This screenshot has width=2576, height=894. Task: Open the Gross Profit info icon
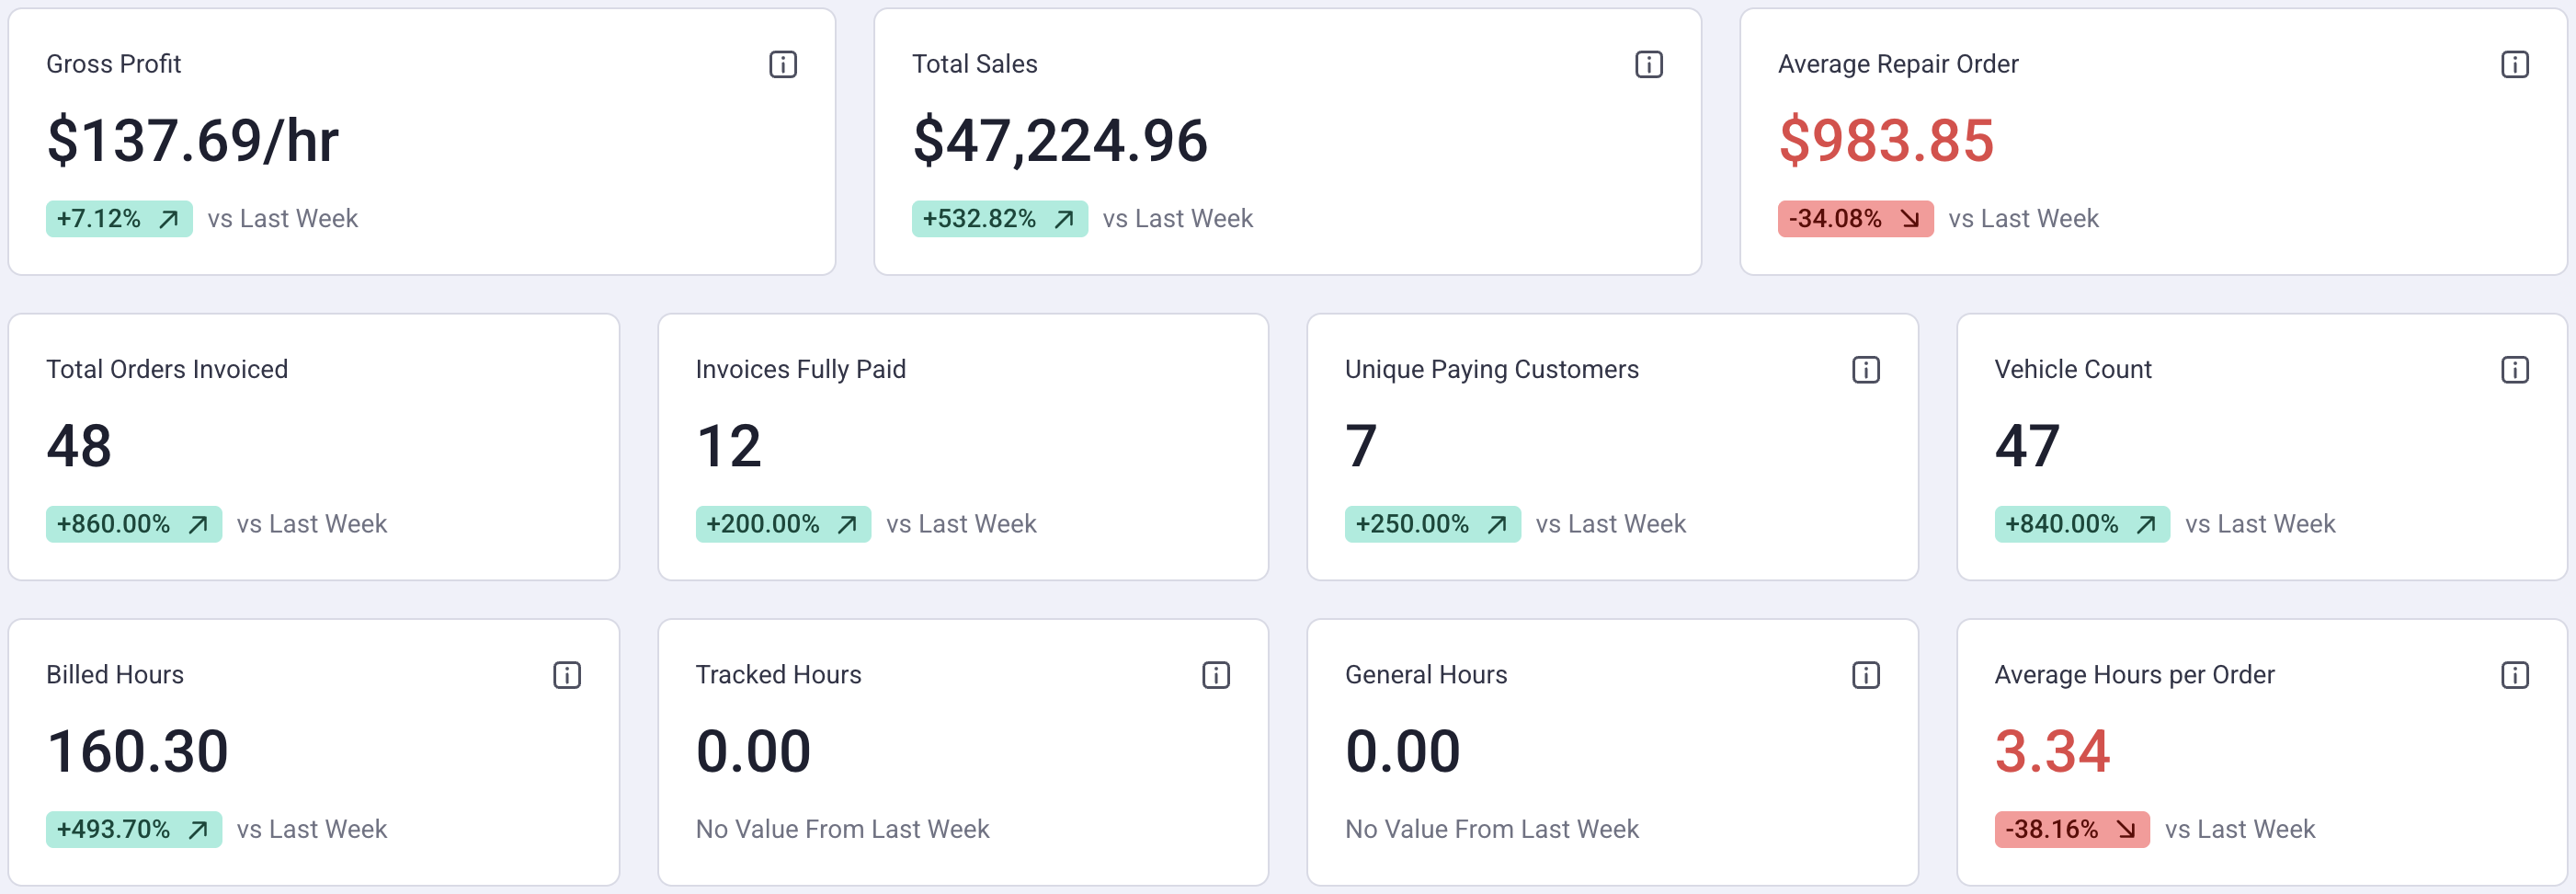pos(783,65)
